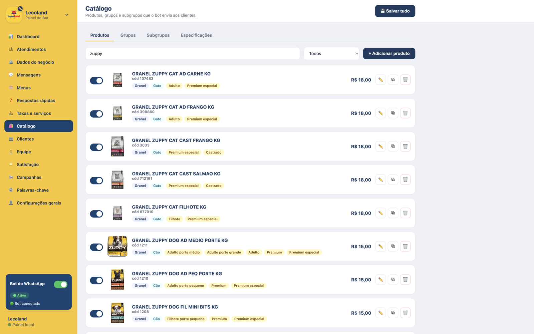Open GRANEL ZUPPY CAT CAST FRANGO KG thumbnail
Viewport: 534px width, 334px height.
tap(117, 146)
